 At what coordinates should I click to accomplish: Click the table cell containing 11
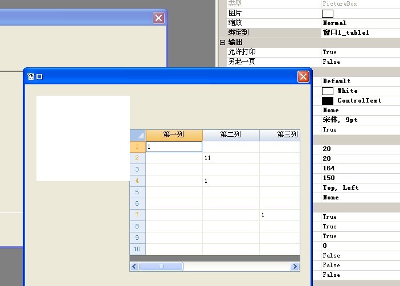(231, 158)
